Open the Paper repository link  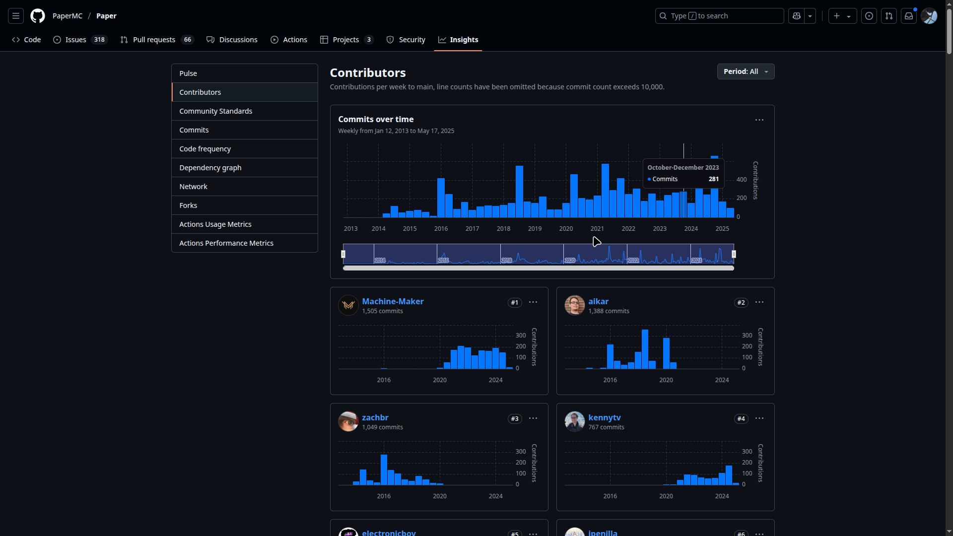click(x=106, y=16)
